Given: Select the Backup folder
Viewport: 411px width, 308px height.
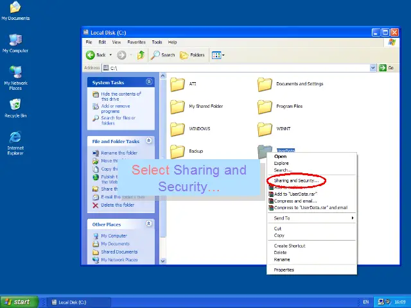Looking at the screenshot, I should point(177,151).
